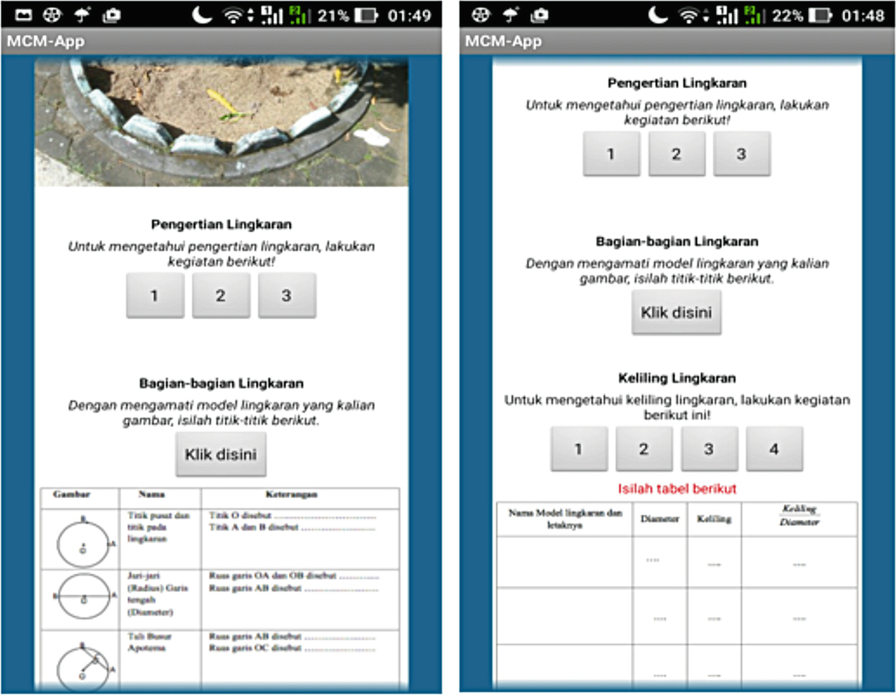
Task: Tap Diameter column header in right table
Action: click(659, 519)
